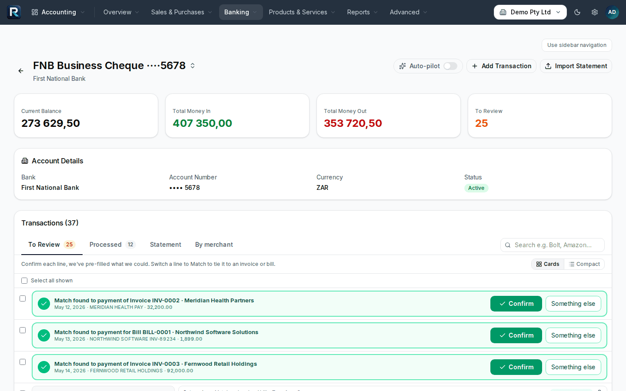This screenshot has height=391, width=626.
Task: Open the Accounting module dropdown
Action: tap(58, 12)
